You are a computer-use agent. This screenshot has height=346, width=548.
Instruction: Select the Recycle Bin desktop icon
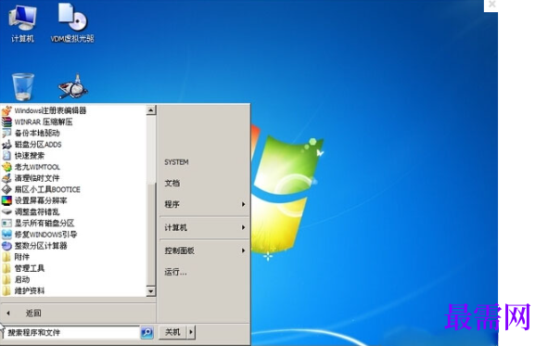[23, 86]
